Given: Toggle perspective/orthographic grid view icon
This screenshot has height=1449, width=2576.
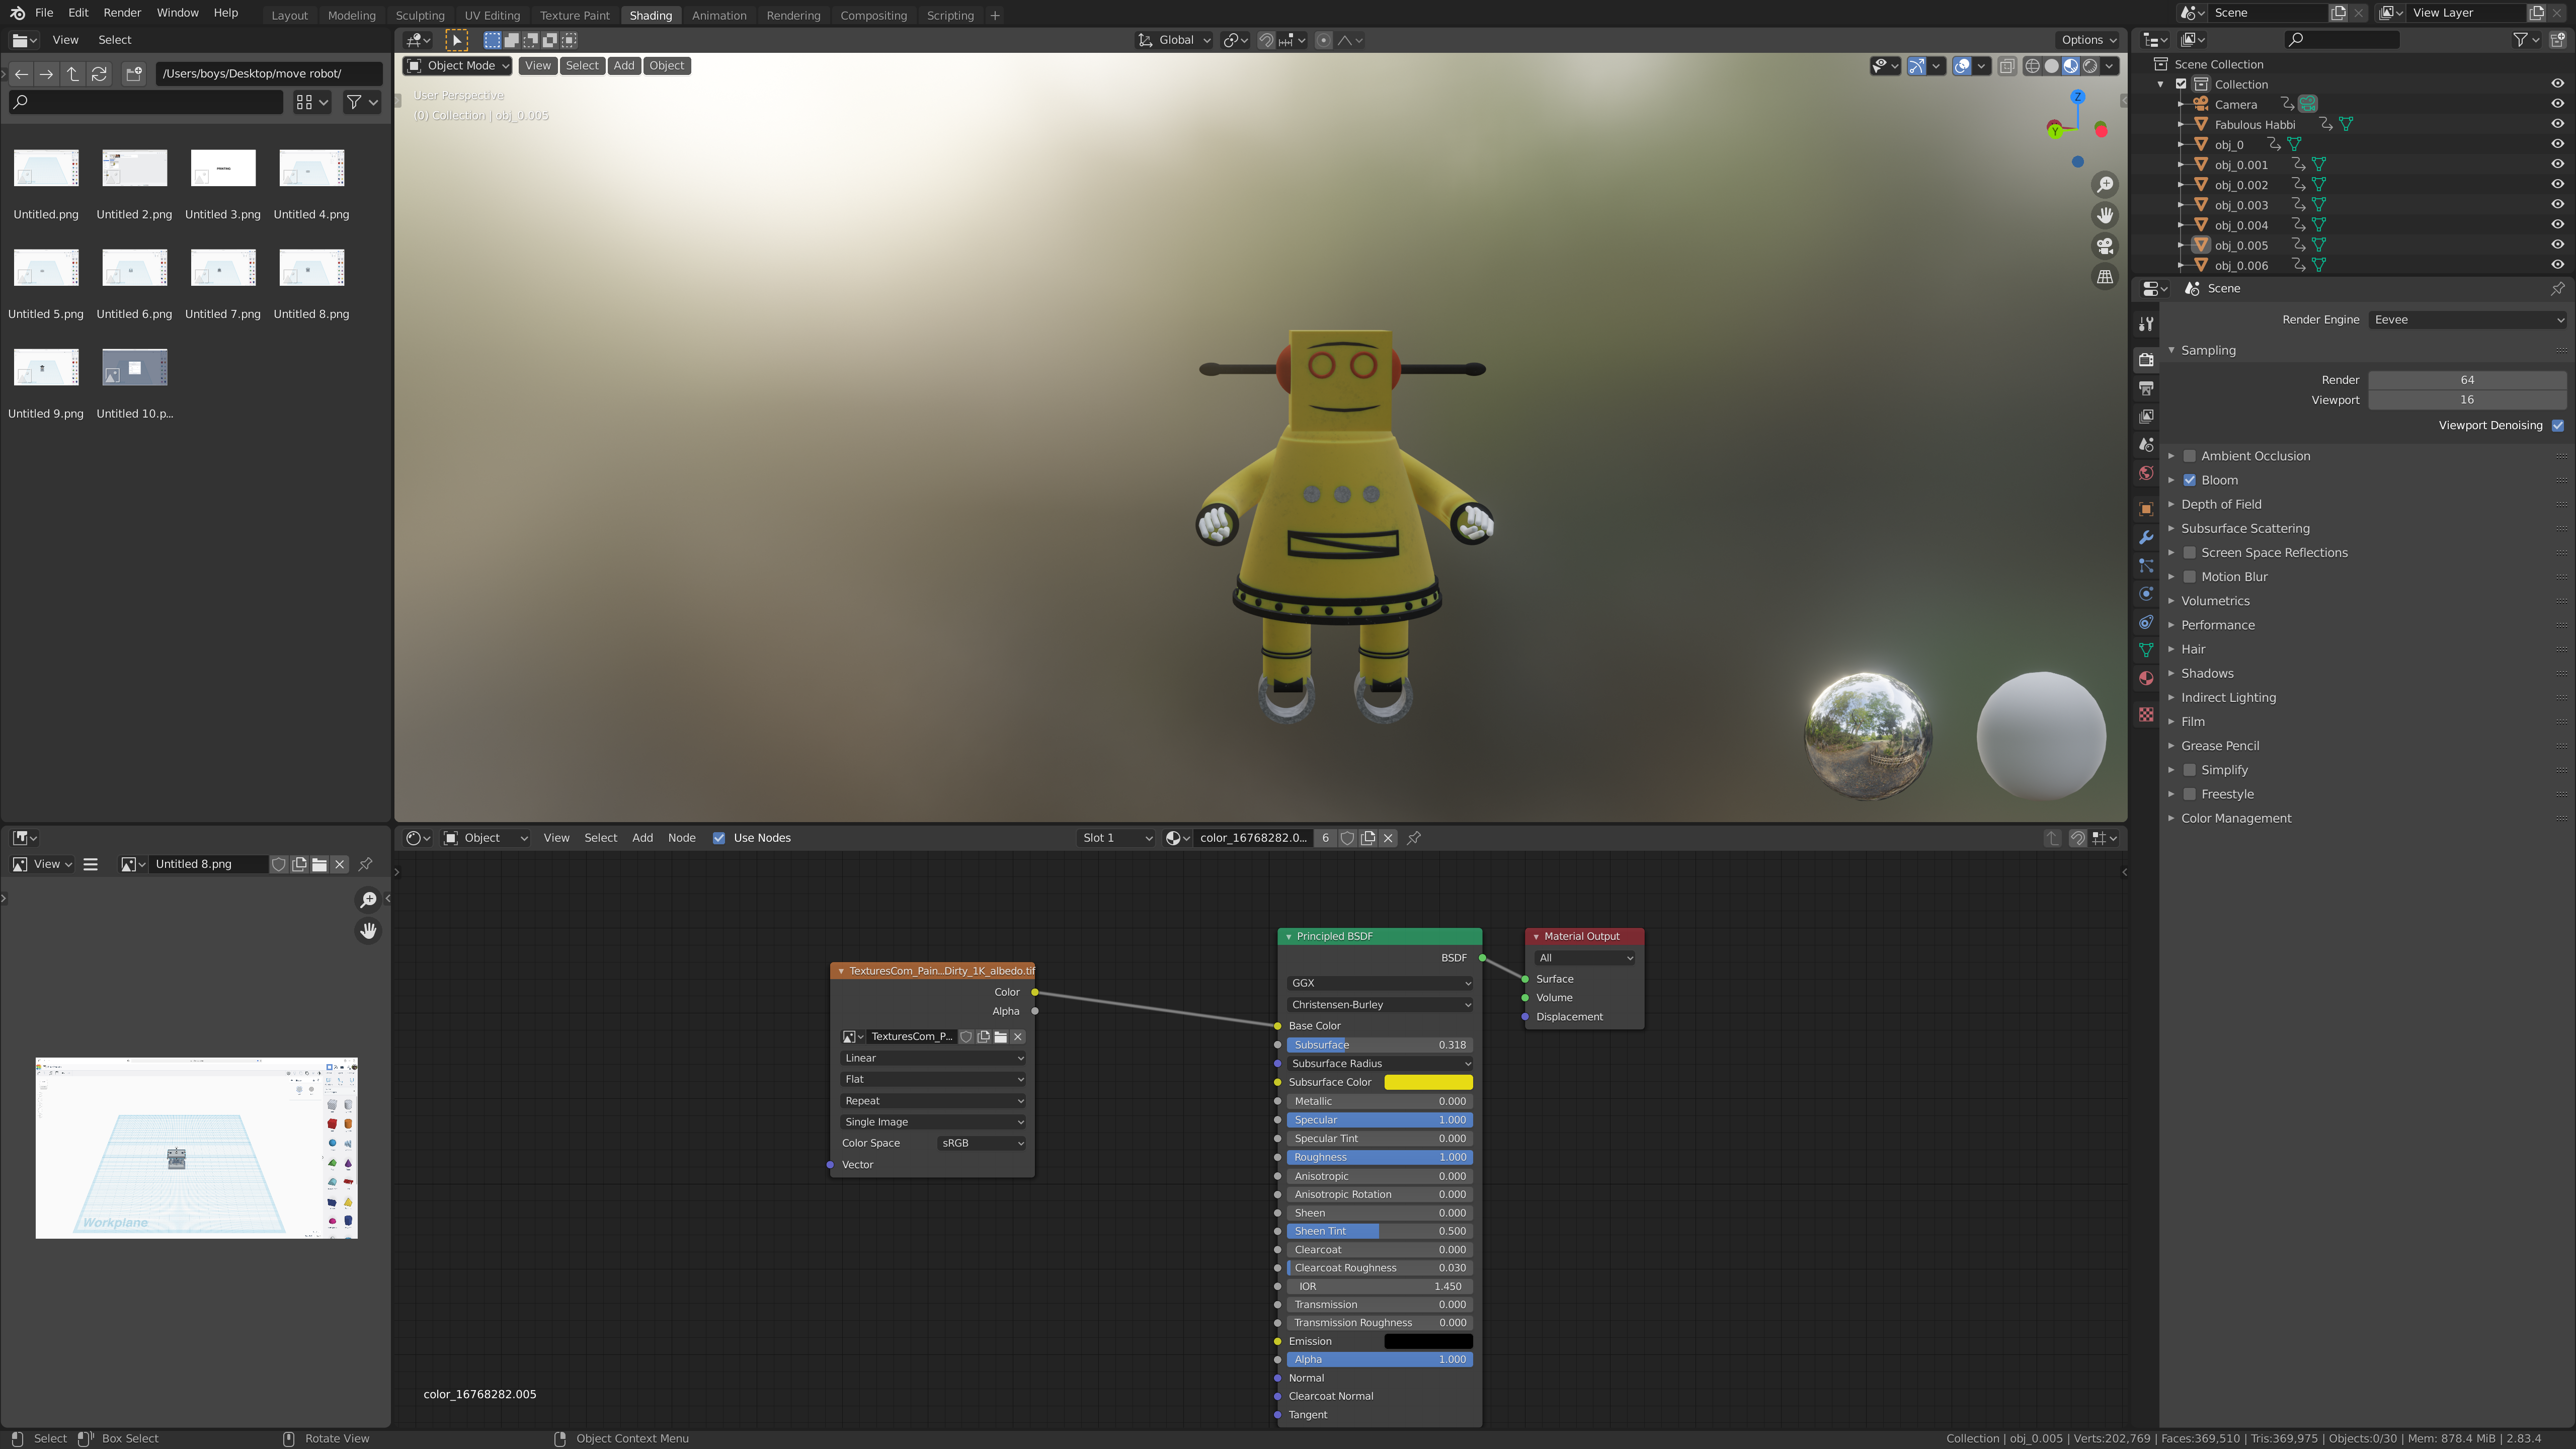Looking at the screenshot, I should click(2105, 277).
